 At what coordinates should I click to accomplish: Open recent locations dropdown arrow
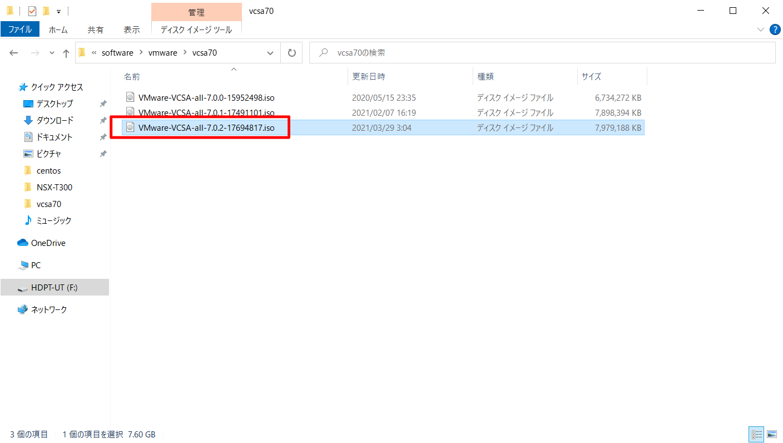click(x=52, y=53)
